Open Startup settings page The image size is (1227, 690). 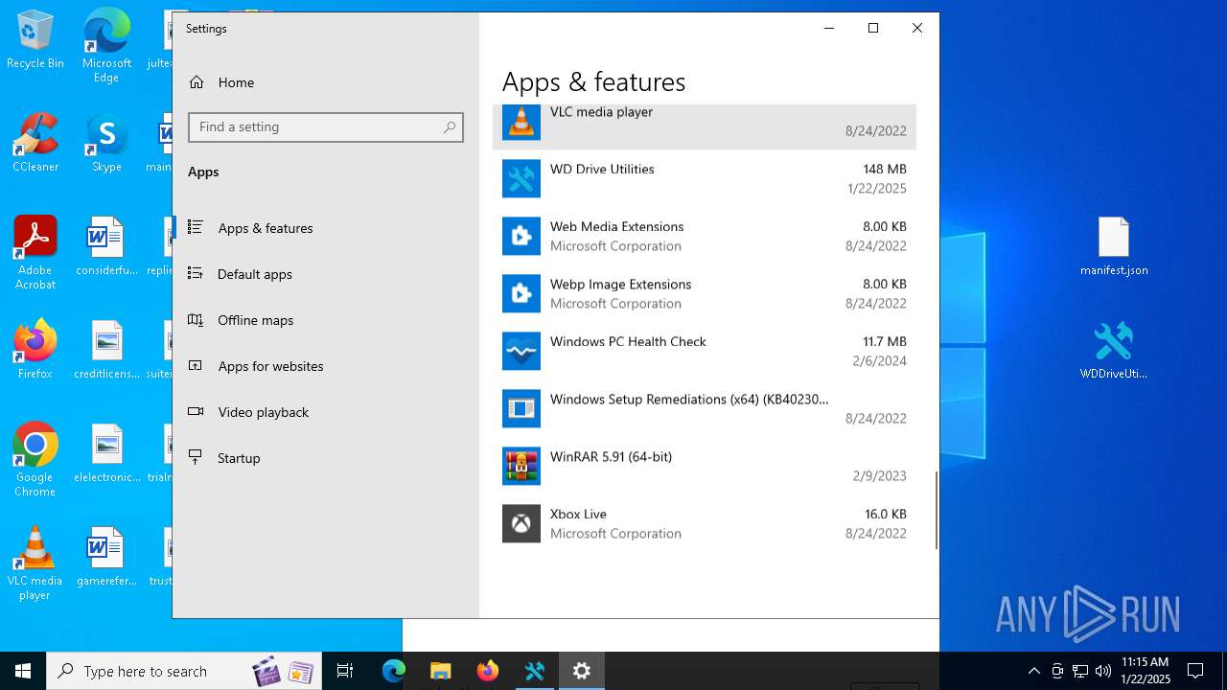(326, 458)
